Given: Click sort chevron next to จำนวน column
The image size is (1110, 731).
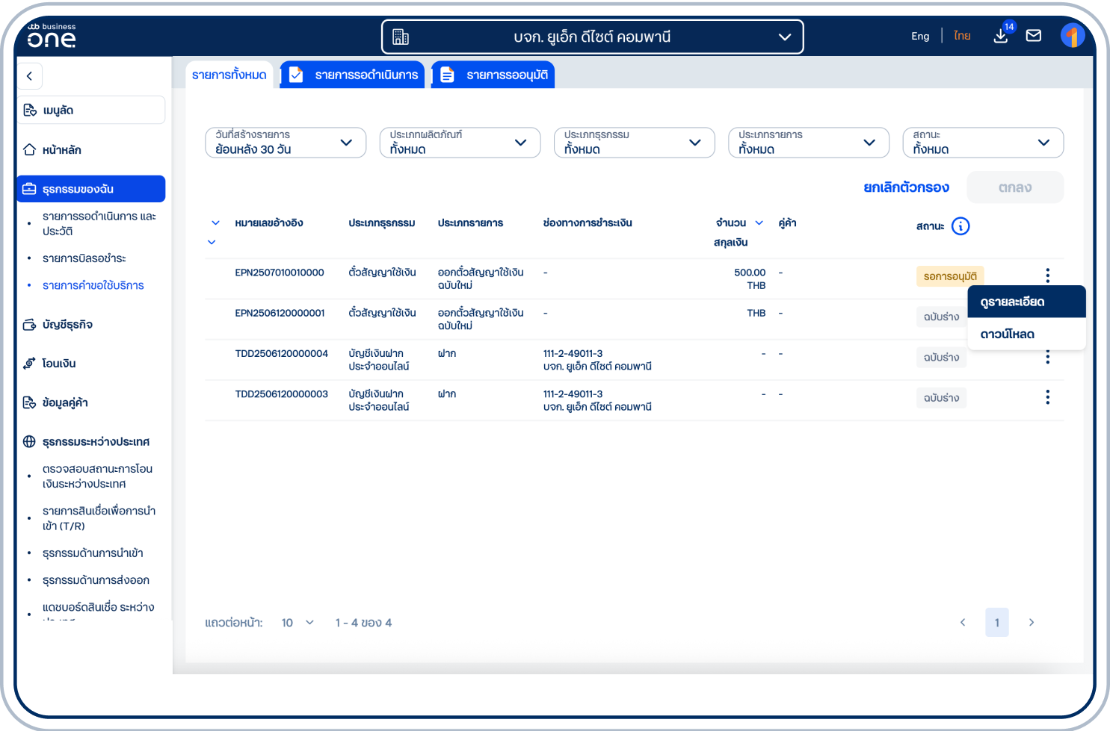Looking at the screenshot, I should click(x=759, y=223).
